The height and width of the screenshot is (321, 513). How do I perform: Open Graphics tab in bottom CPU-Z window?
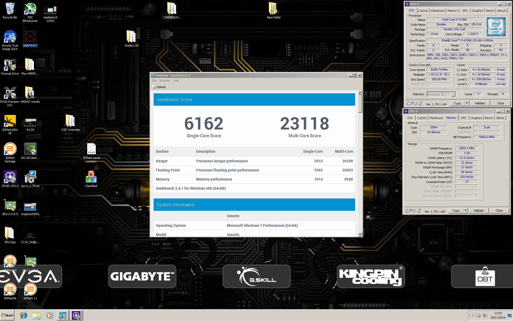(x=476, y=118)
